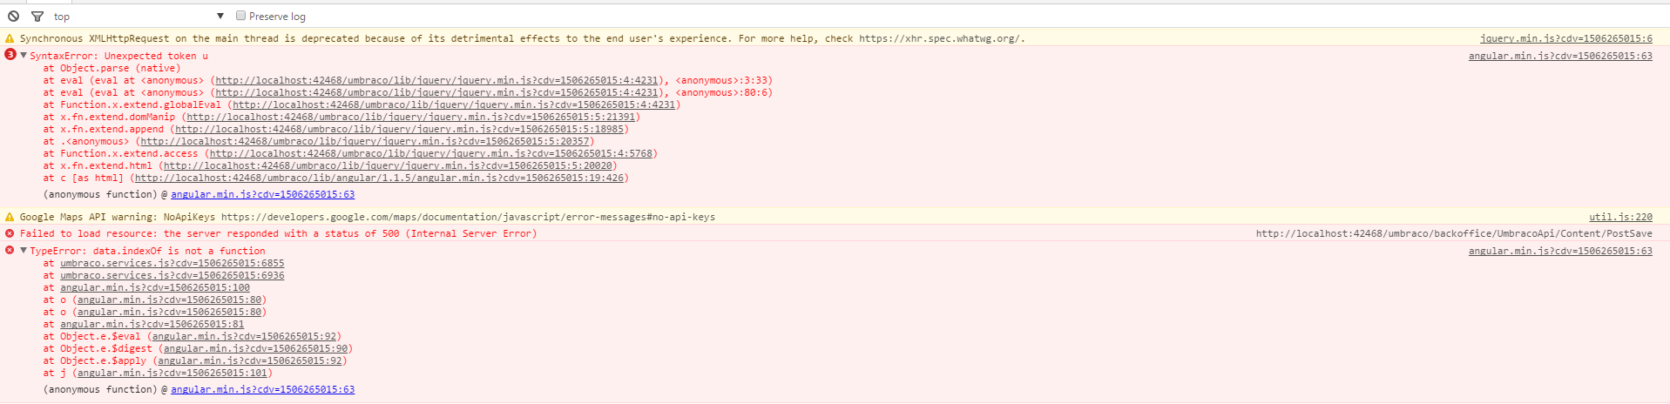Click angular.min.js link on SyntaxError row right side
The width and height of the screenshot is (1670, 404).
[x=1559, y=56]
